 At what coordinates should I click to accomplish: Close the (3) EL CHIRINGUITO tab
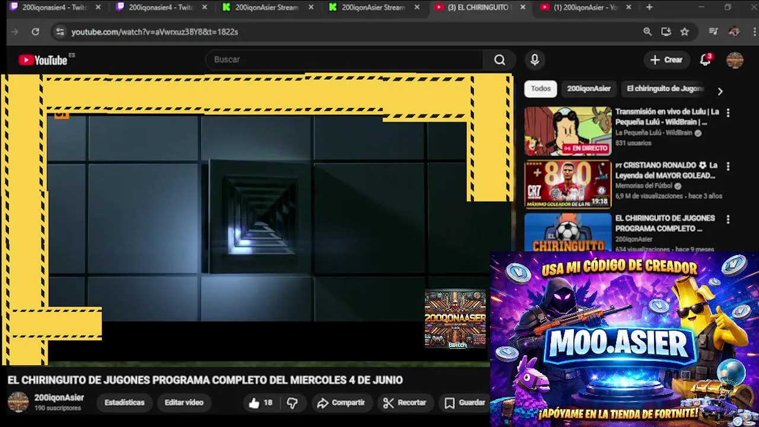point(522,8)
